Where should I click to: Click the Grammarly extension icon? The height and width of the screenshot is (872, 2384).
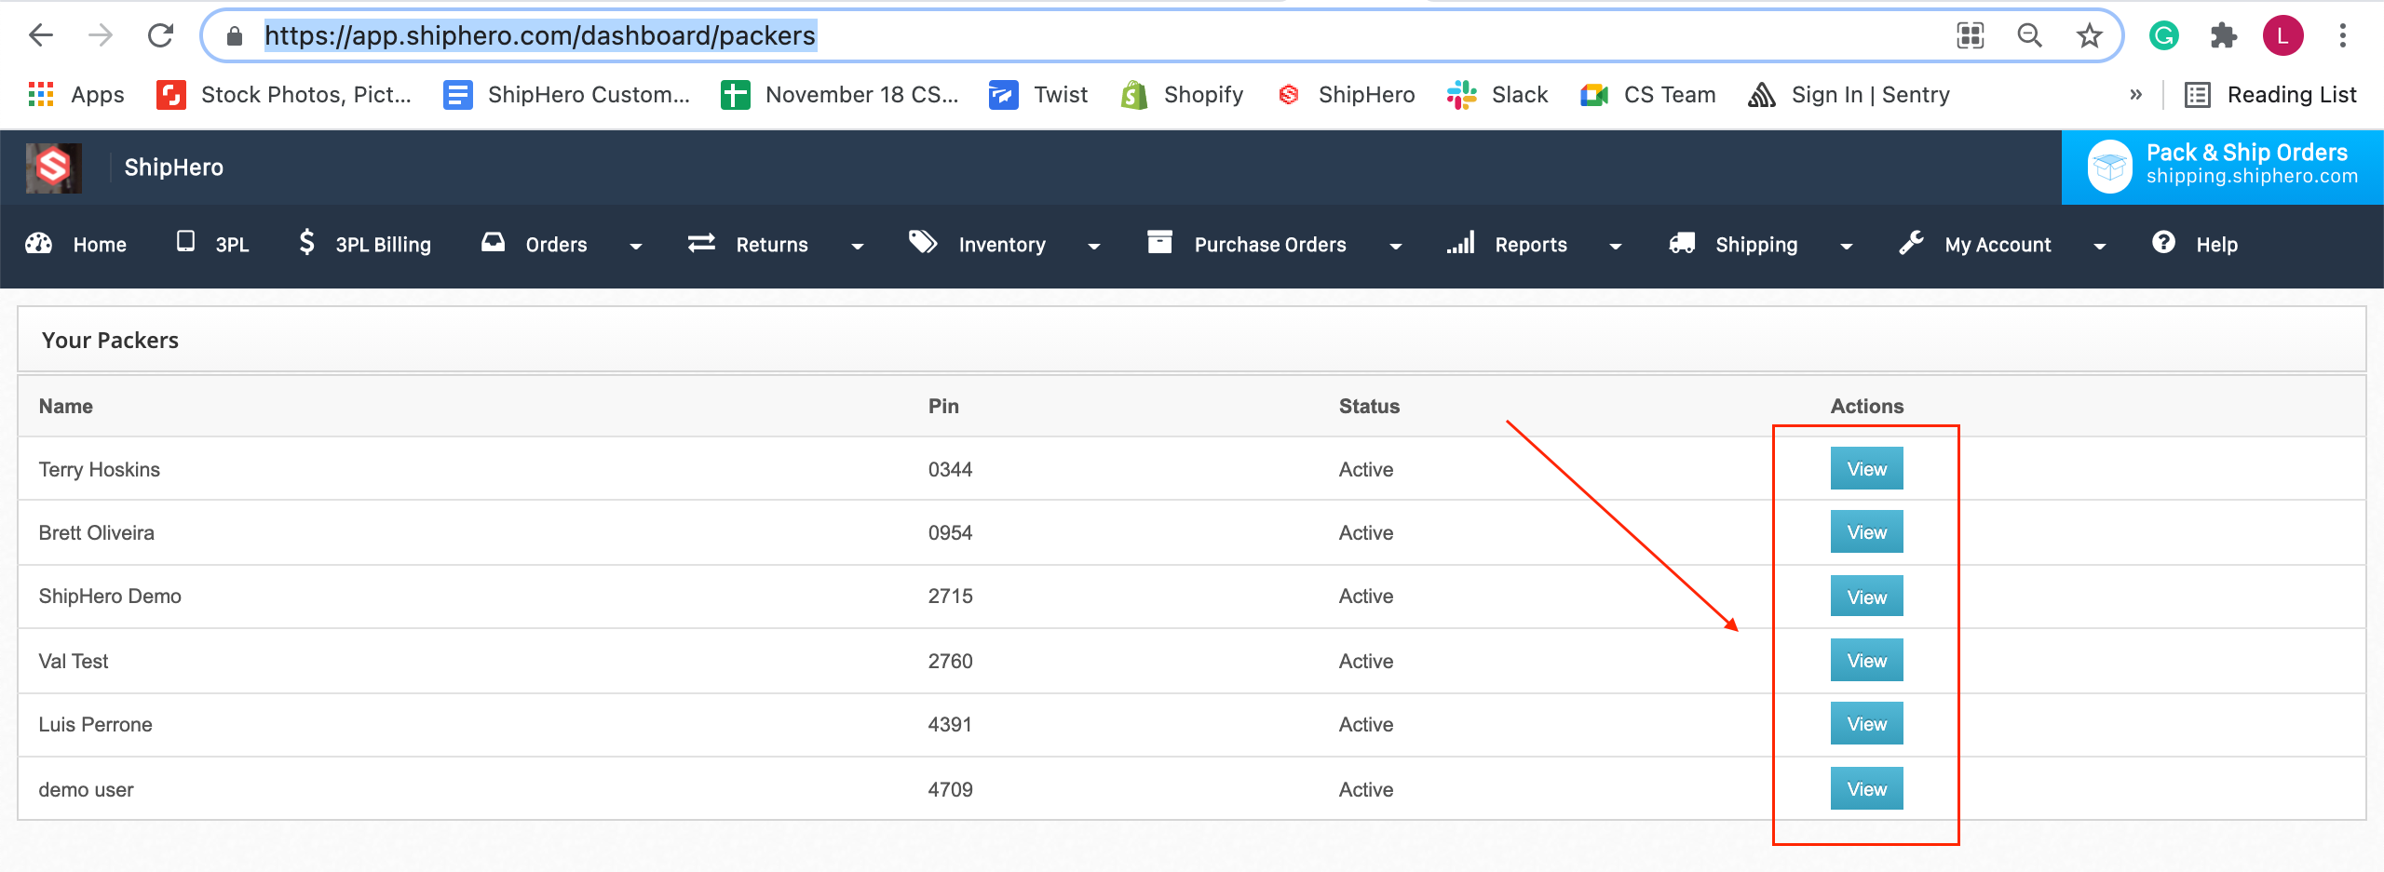pyautogui.click(x=2163, y=36)
